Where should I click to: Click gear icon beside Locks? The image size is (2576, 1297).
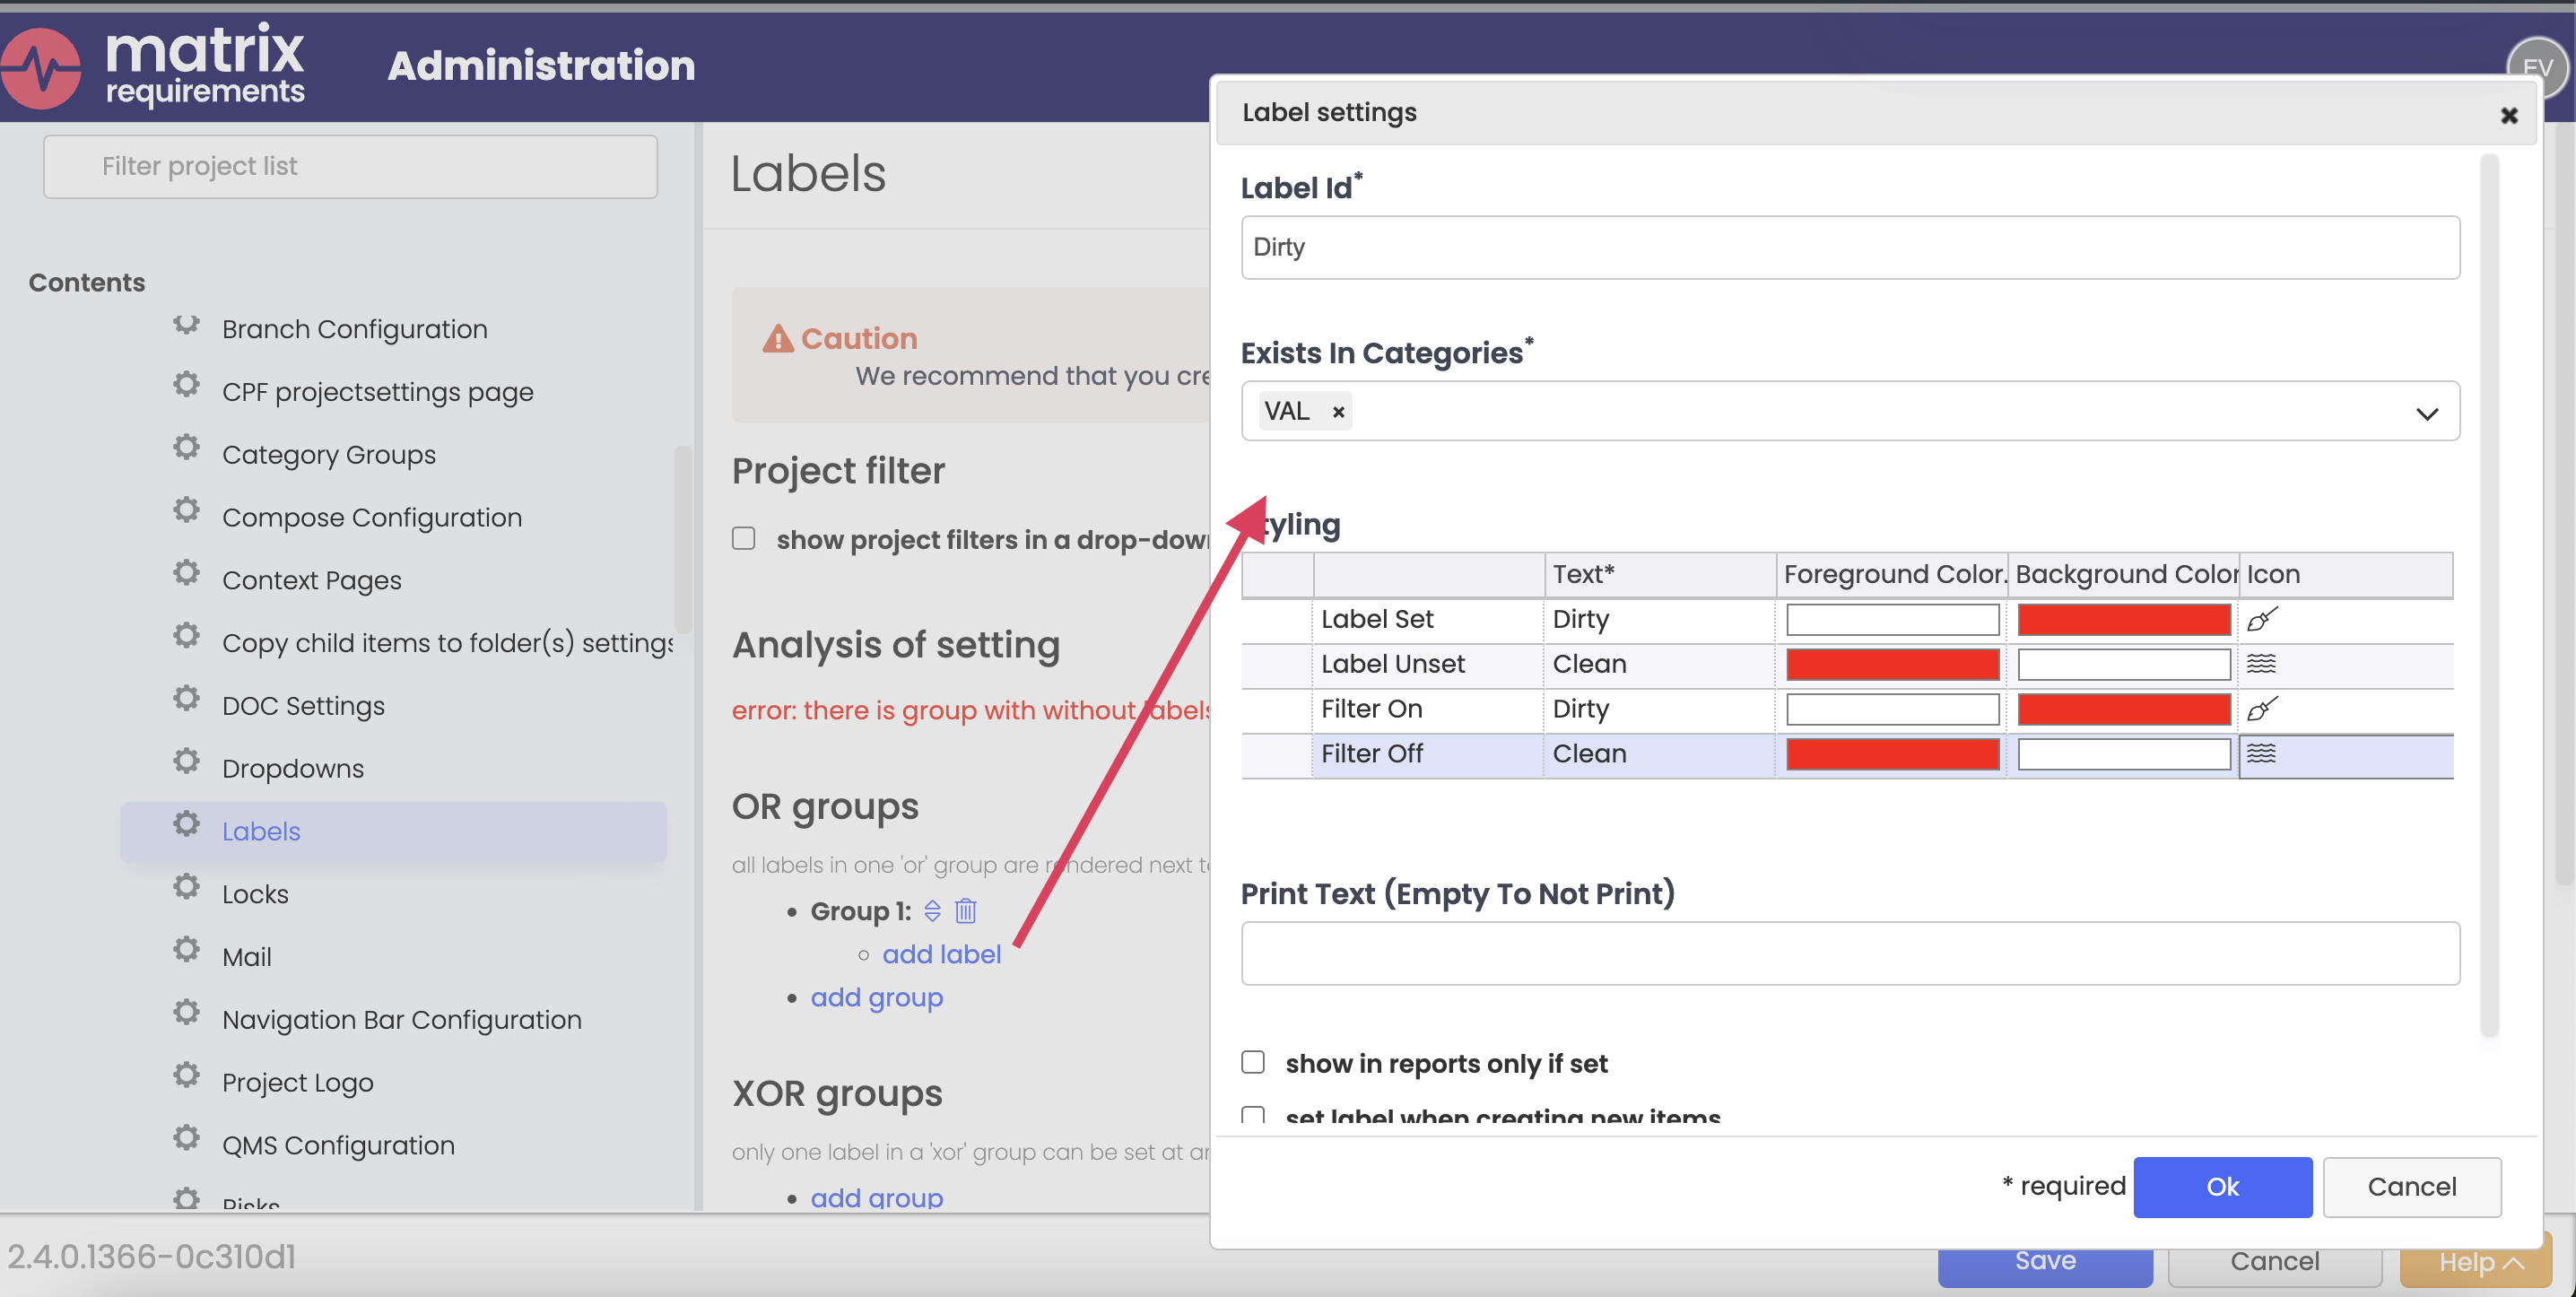pyautogui.click(x=186, y=887)
